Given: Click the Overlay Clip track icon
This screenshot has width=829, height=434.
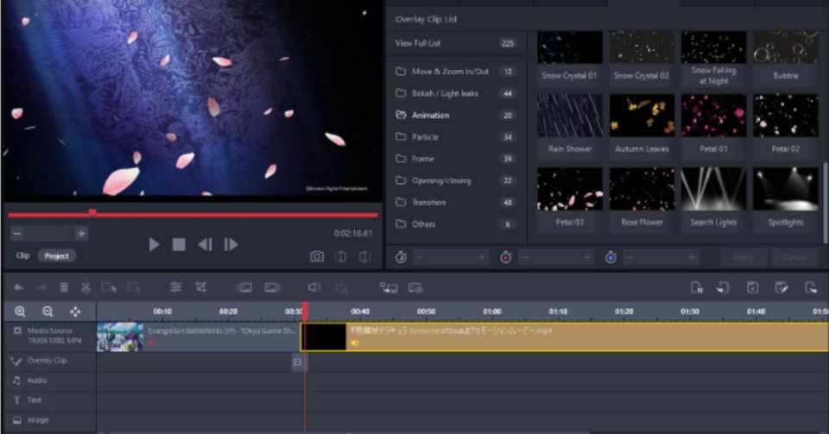Looking at the screenshot, I should point(16,361).
